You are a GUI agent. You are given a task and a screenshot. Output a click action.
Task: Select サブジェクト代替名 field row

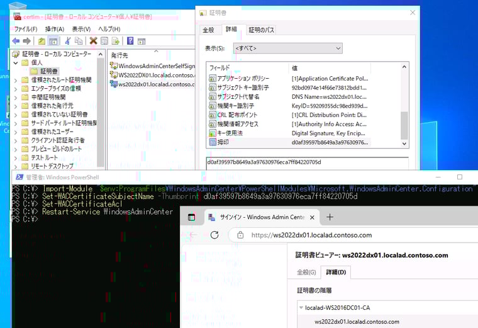click(x=289, y=97)
